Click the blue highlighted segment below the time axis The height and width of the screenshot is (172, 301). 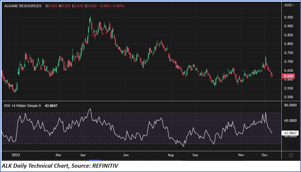click(x=95, y=160)
